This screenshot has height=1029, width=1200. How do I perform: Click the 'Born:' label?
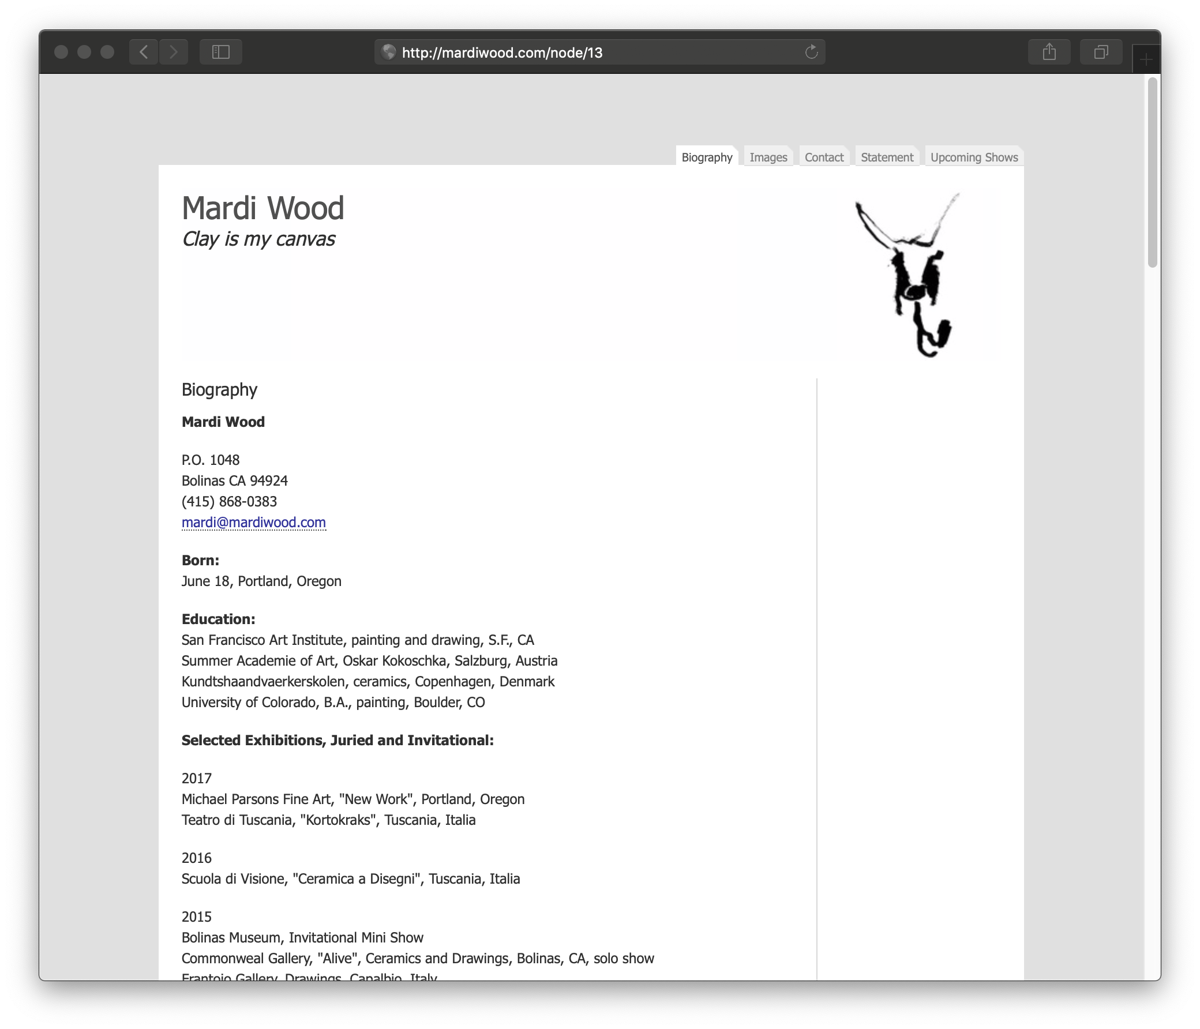tap(200, 560)
